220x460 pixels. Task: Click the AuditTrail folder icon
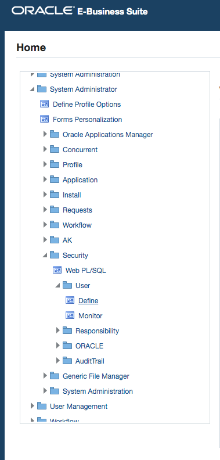(67, 361)
